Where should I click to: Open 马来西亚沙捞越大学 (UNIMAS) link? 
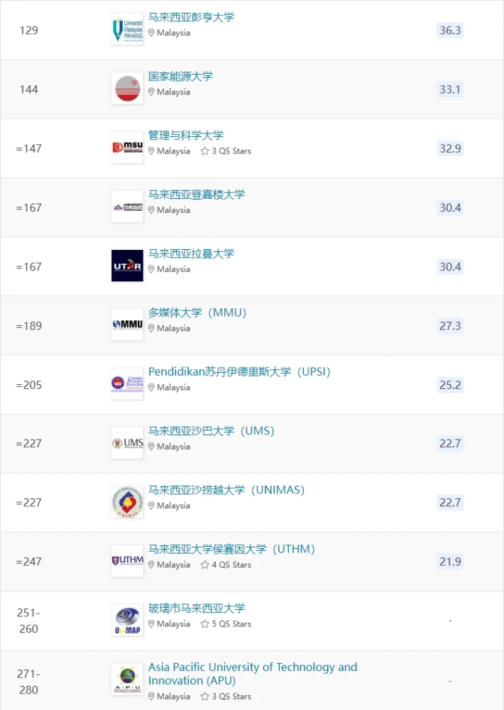[226, 490]
